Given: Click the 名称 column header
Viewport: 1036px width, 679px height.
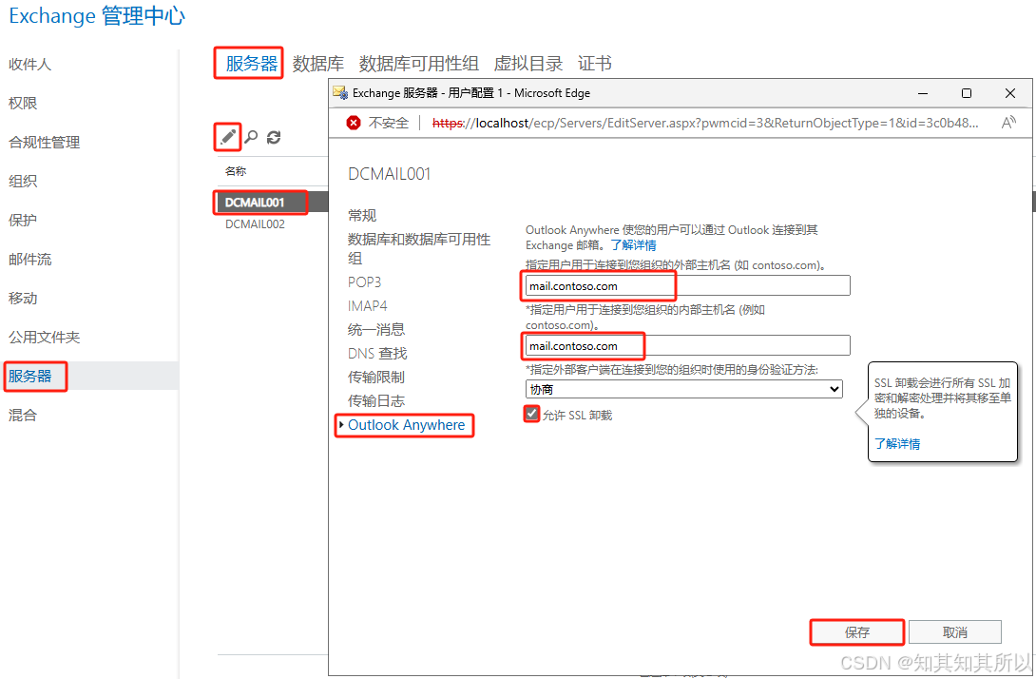Looking at the screenshot, I should point(235,171).
